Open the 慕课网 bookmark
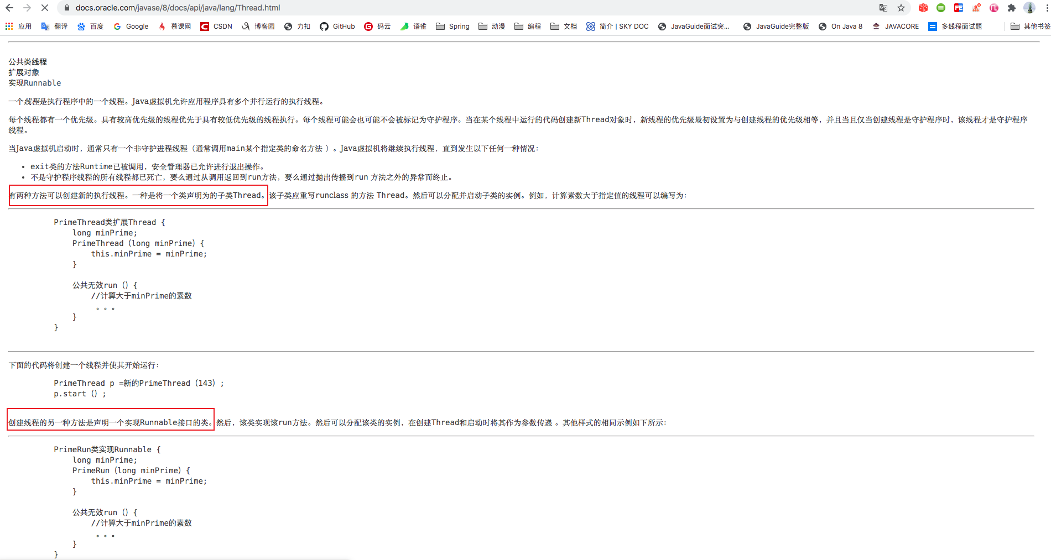Image resolution: width=1051 pixels, height=560 pixels. pos(174,27)
